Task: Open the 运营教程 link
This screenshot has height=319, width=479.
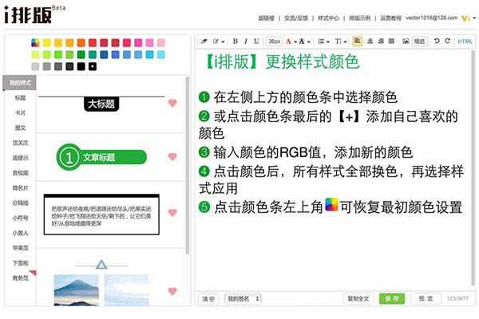Action: click(390, 18)
